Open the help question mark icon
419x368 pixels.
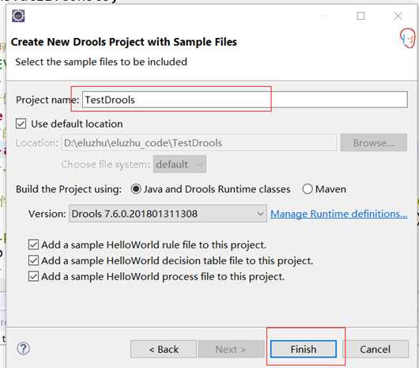23,348
